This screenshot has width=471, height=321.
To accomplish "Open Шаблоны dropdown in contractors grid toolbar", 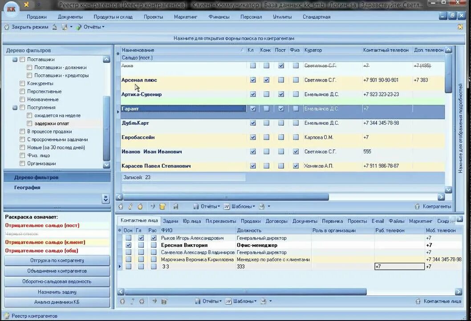I will 243,206.
